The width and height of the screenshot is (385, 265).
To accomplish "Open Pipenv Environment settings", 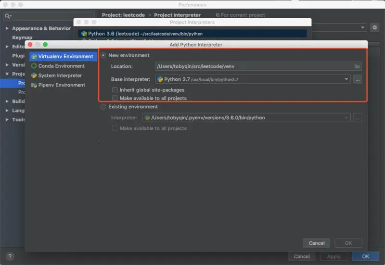I will [x=62, y=85].
